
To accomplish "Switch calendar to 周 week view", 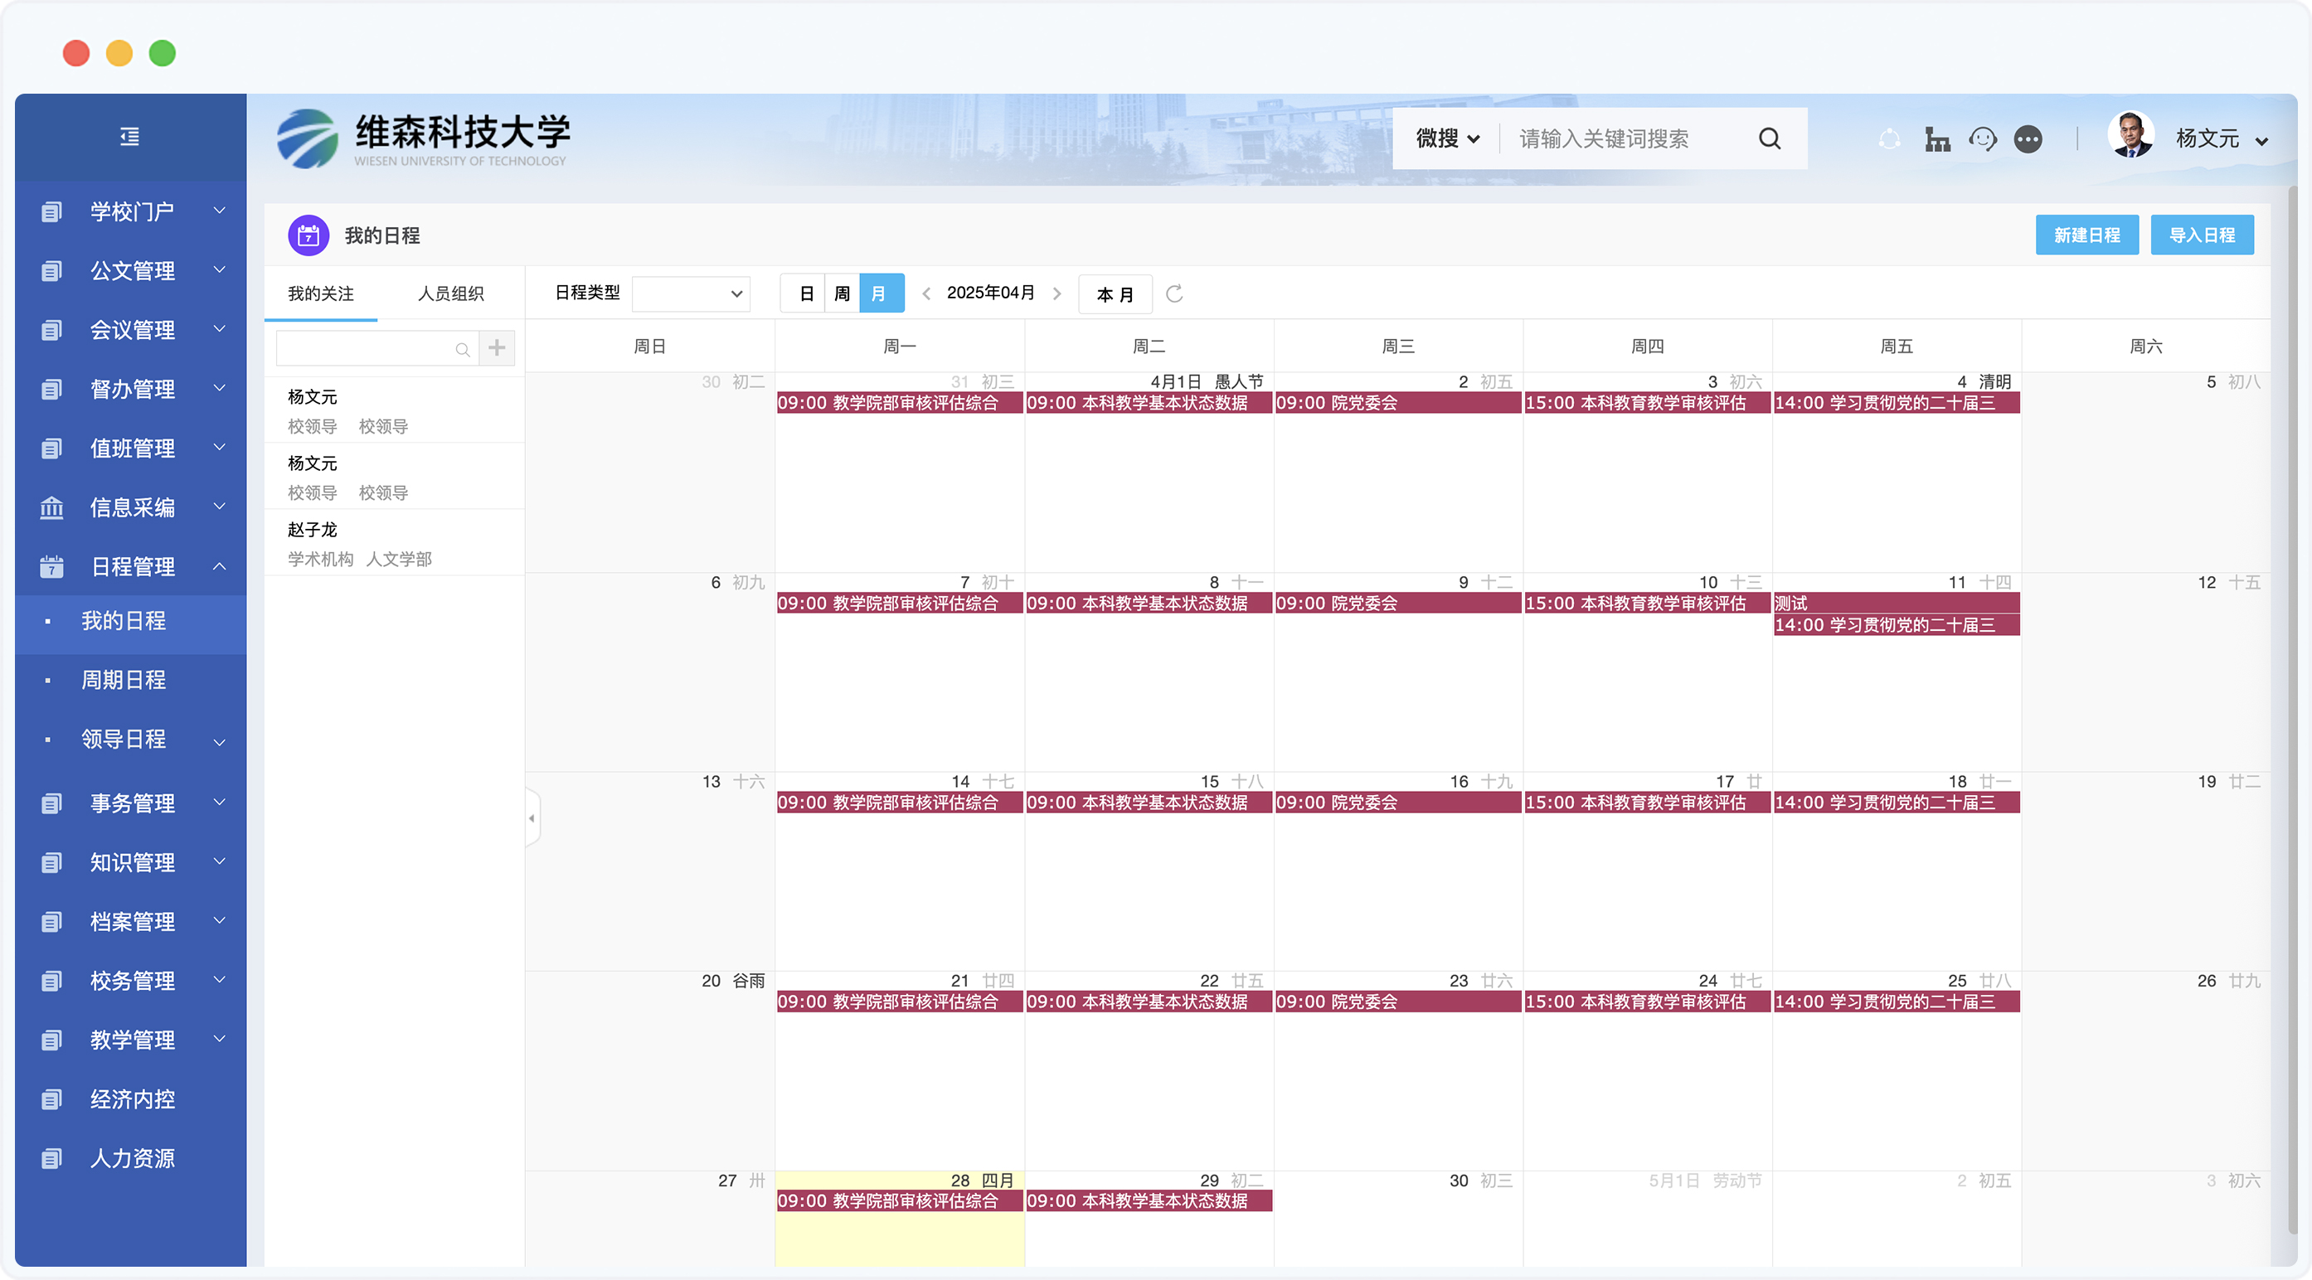I will pyautogui.click(x=842, y=293).
